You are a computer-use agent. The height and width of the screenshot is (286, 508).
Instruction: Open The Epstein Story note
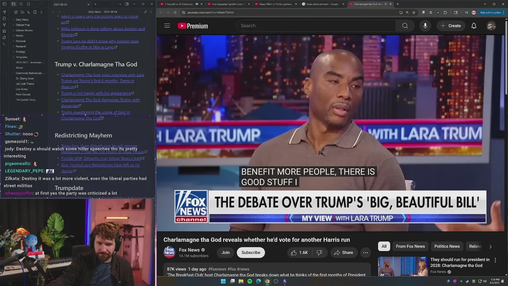[25, 100]
